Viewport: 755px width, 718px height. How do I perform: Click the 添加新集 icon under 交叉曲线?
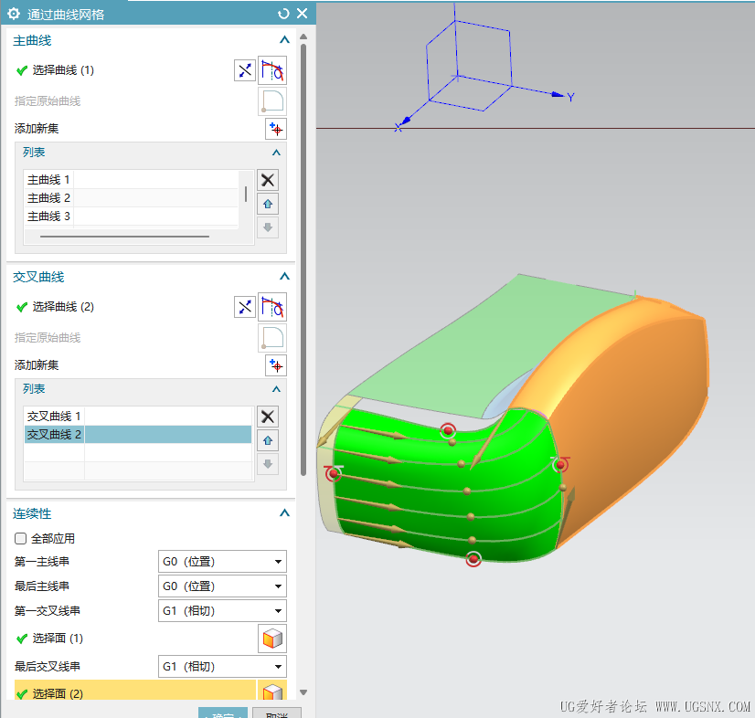[x=275, y=365]
